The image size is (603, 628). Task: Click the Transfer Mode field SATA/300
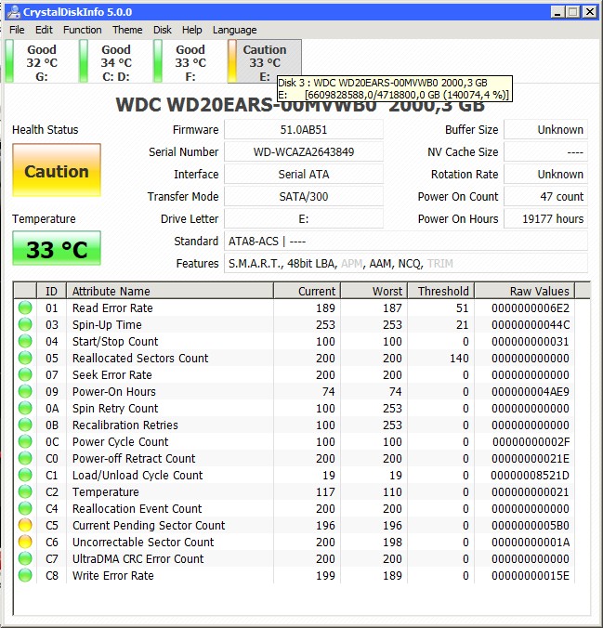tap(304, 197)
